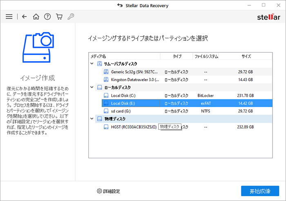Image resolution: width=286 pixels, height=201 pixels.
Task: Click the 开始成像 button
Action: click(260, 191)
